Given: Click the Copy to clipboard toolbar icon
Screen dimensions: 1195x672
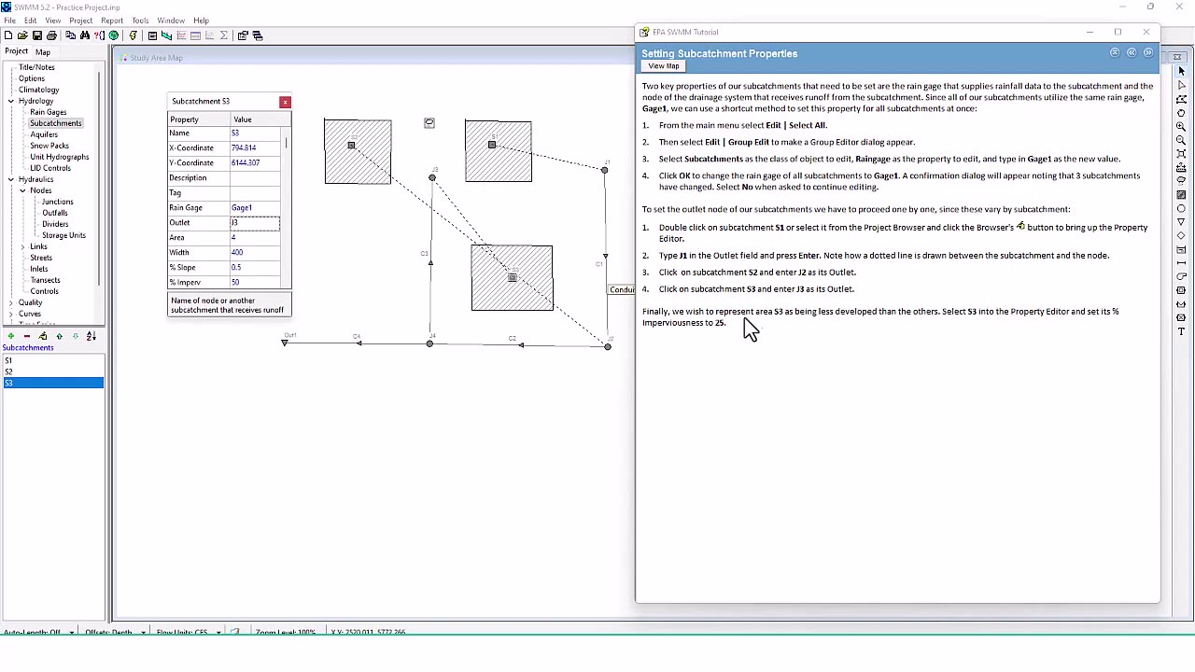Looking at the screenshot, I should click(70, 35).
